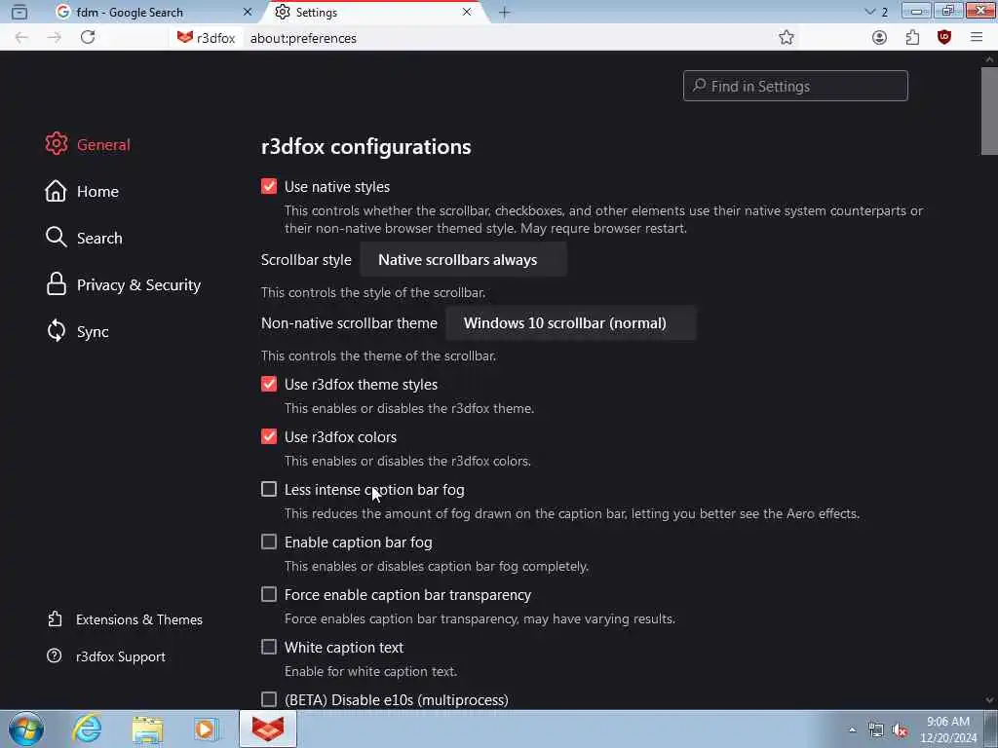
Task: Click the r3dfox configurations heading
Action: pyautogui.click(x=366, y=146)
